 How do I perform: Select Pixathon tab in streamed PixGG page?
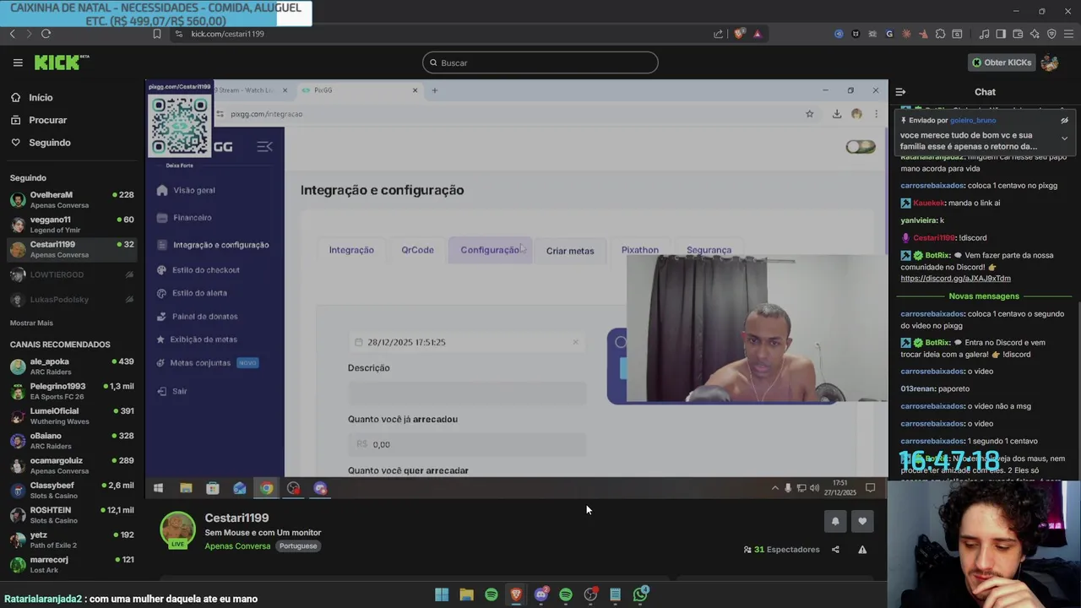click(x=639, y=250)
